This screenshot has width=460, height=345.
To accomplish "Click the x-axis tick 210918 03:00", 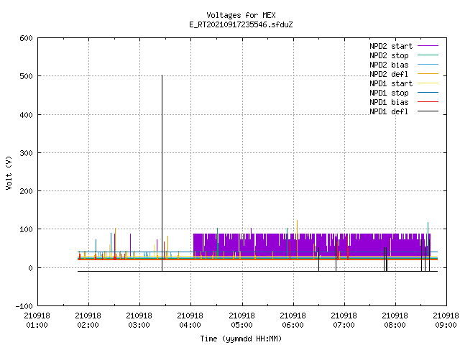I will pyautogui.click(x=139, y=321).
